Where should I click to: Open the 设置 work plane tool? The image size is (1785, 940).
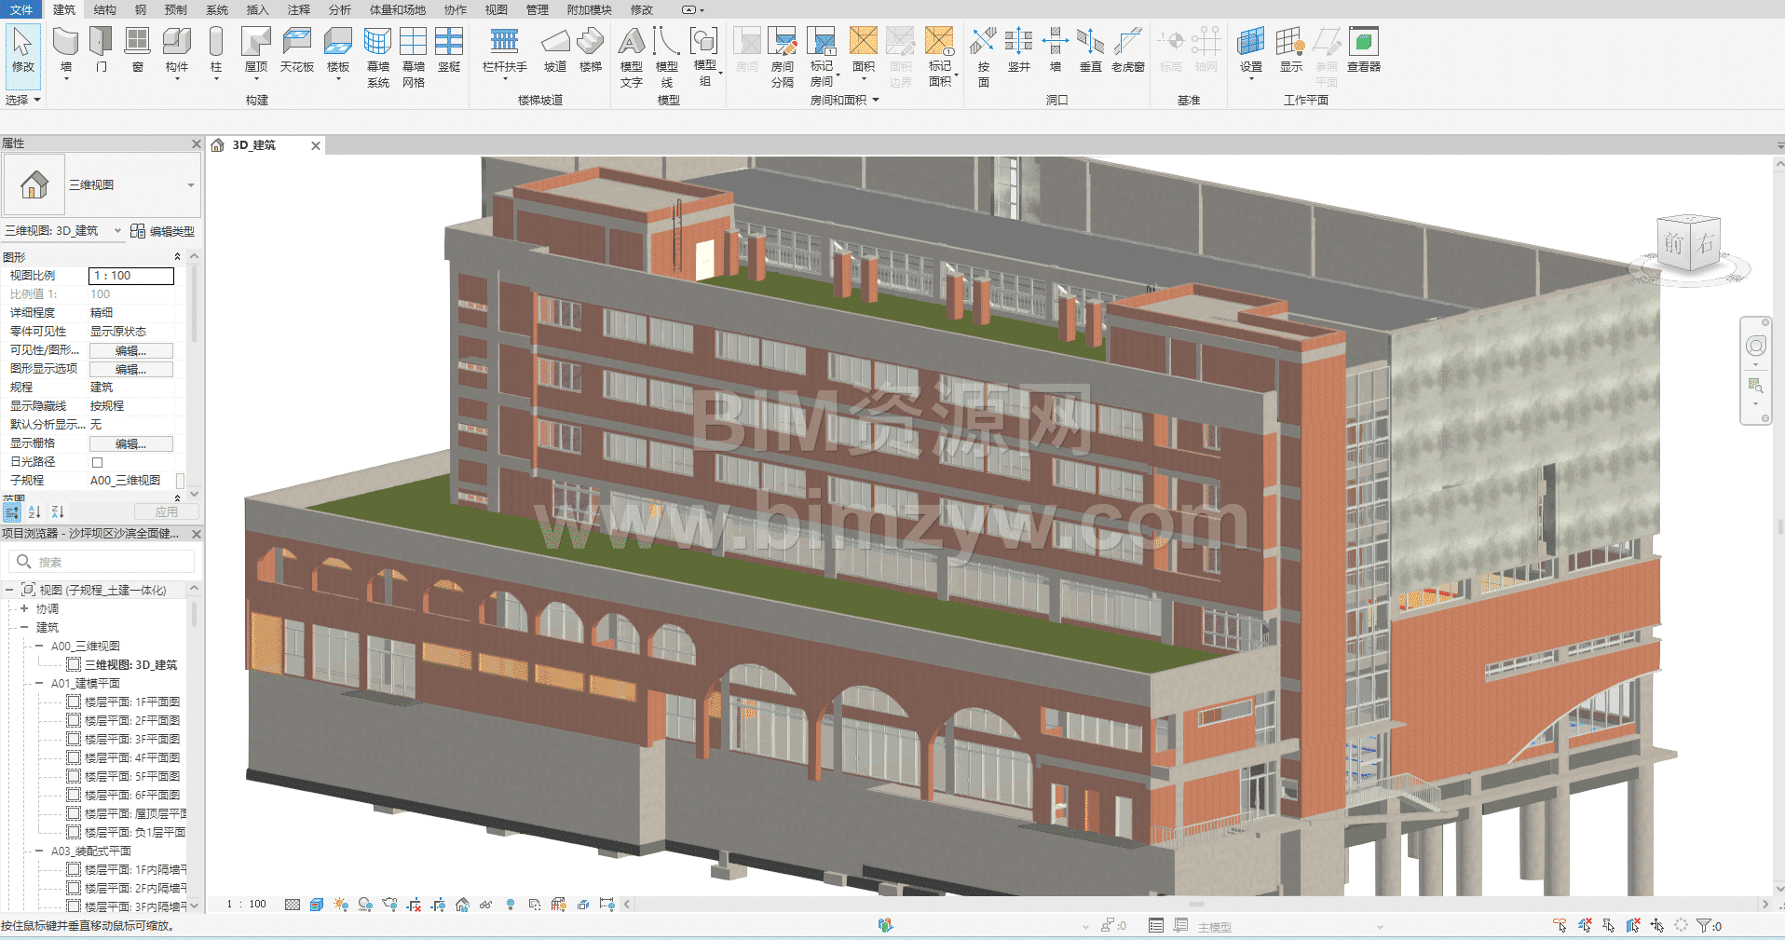click(x=1251, y=51)
